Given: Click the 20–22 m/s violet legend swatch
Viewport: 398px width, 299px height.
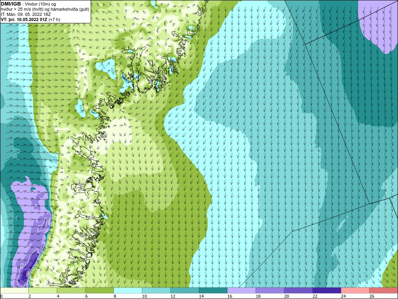Looking at the screenshot, I should click(298, 290).
